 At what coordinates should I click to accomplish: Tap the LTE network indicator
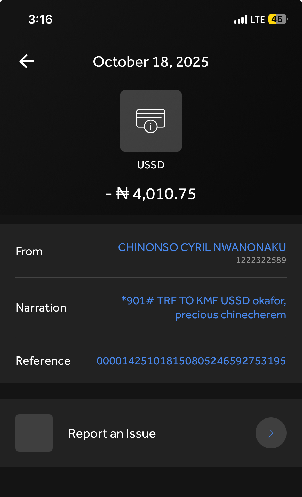point(258,20)
